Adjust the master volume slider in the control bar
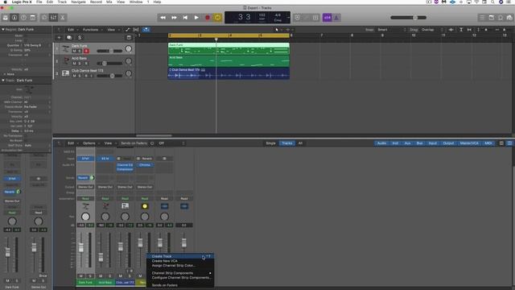 pos(408,18)
